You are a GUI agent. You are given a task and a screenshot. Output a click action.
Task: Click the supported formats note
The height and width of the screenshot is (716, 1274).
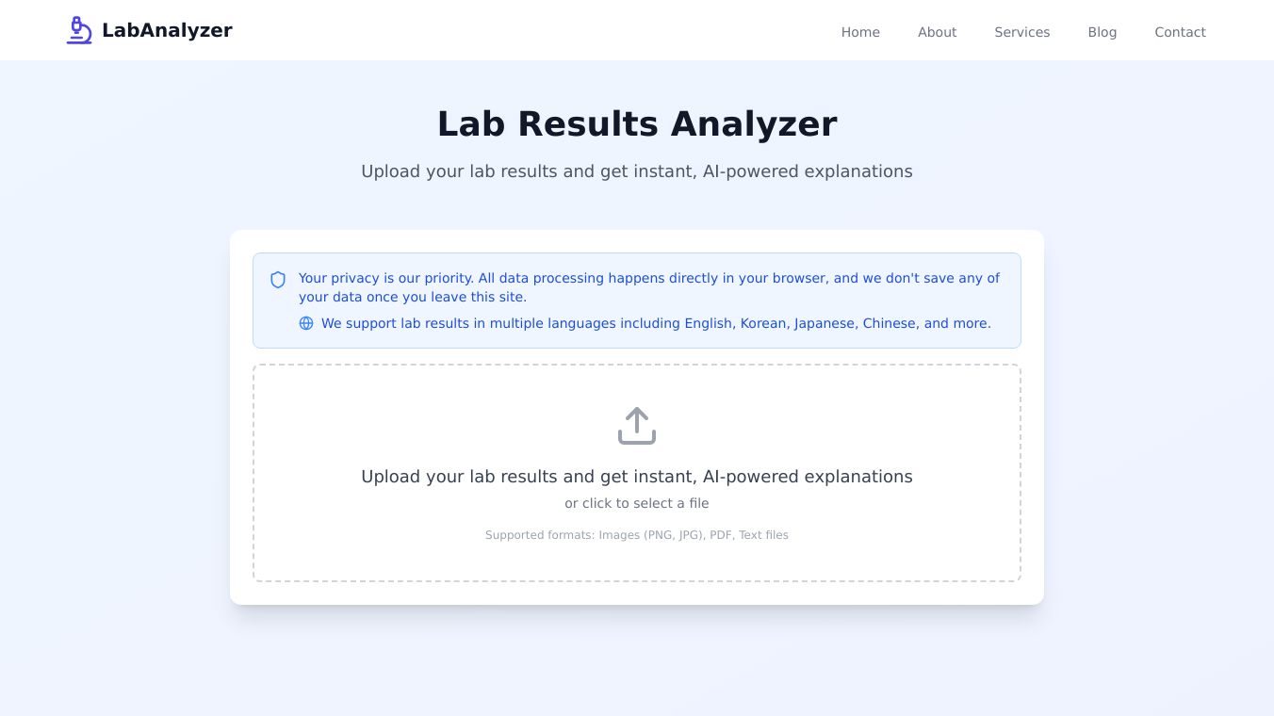tap(637, 535)
